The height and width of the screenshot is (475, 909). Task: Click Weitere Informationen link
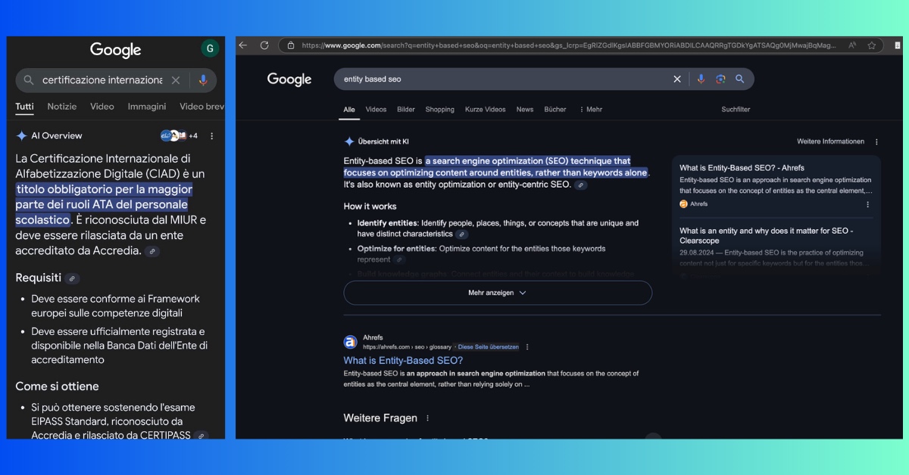coord(830,141)
